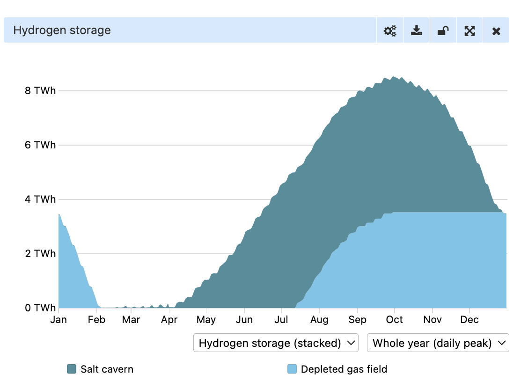The width and height of the screenshot is (528, 382).
Task: Open the Hydrogen storage (stacked) dropdown
Action: [x=276, y=343]
